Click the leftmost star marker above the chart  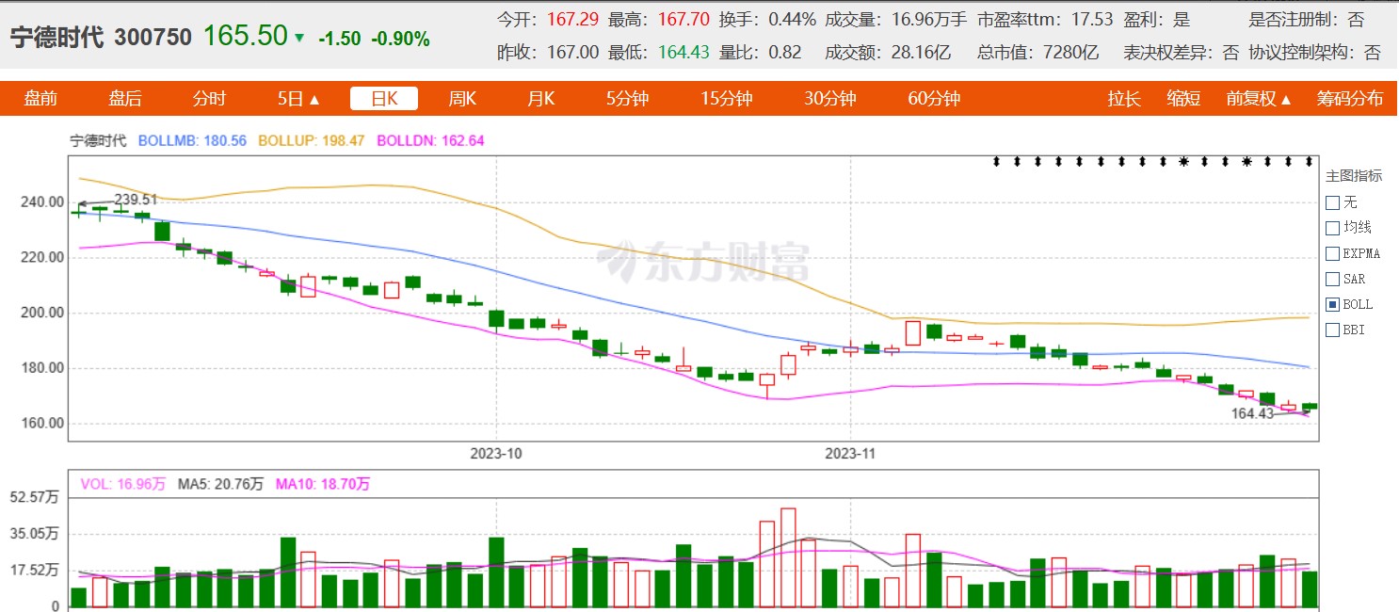[x=1183, y=162]
